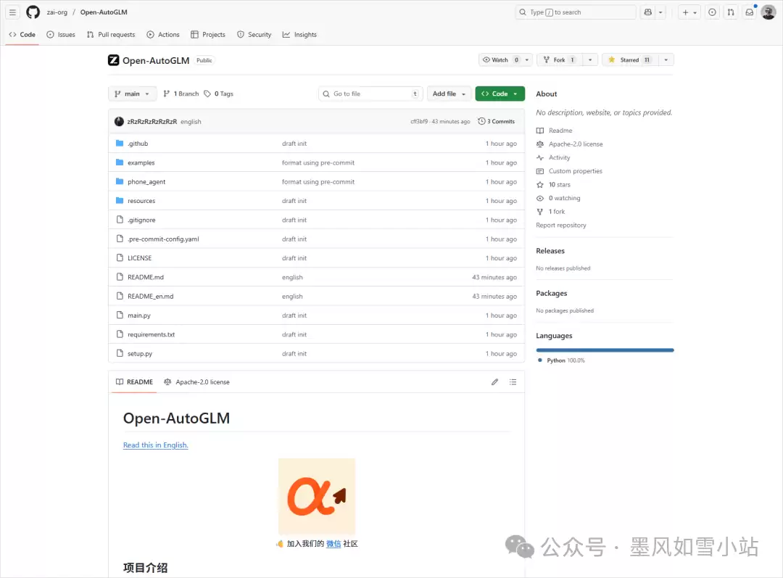Screen dimensions: 783x578
Task: Open the header issues circle icon
Action: 712,12
